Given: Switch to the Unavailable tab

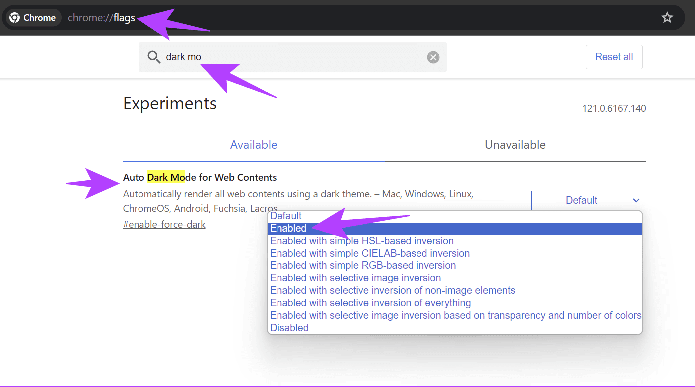Looking at the screenshot, I should (x=515, y=145).
